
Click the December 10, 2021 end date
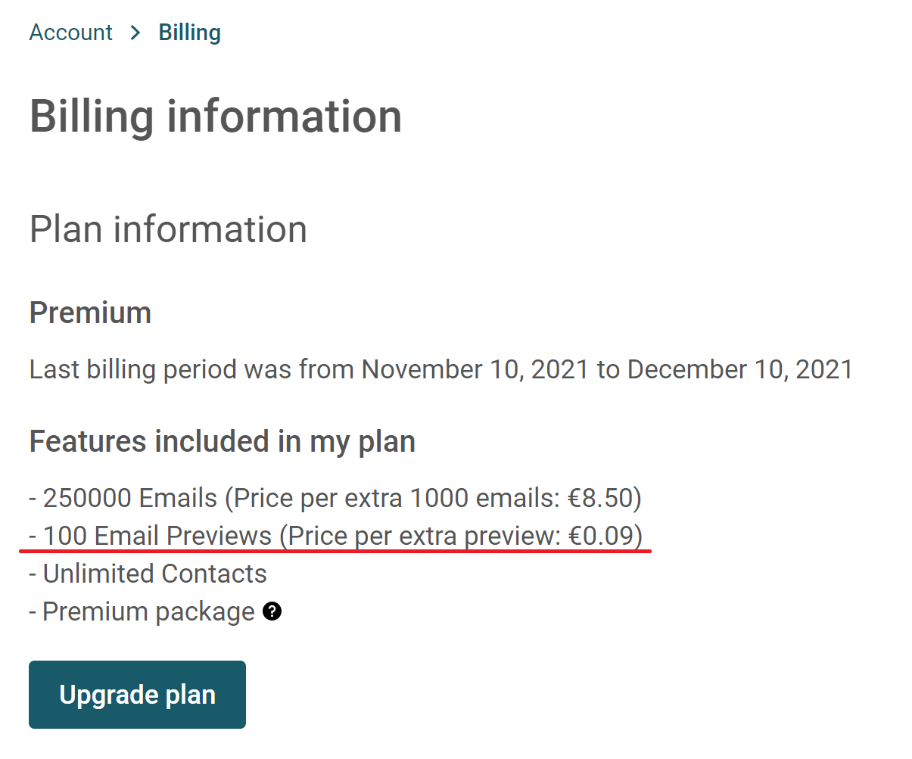[740, 369]
